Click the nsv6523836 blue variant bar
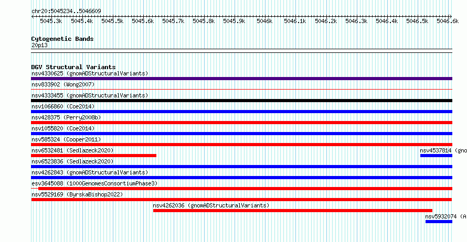This screenshot has height=242, width=467. click(241, 167)
